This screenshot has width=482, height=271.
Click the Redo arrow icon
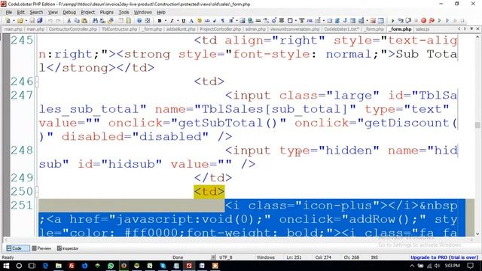(59, 20)
